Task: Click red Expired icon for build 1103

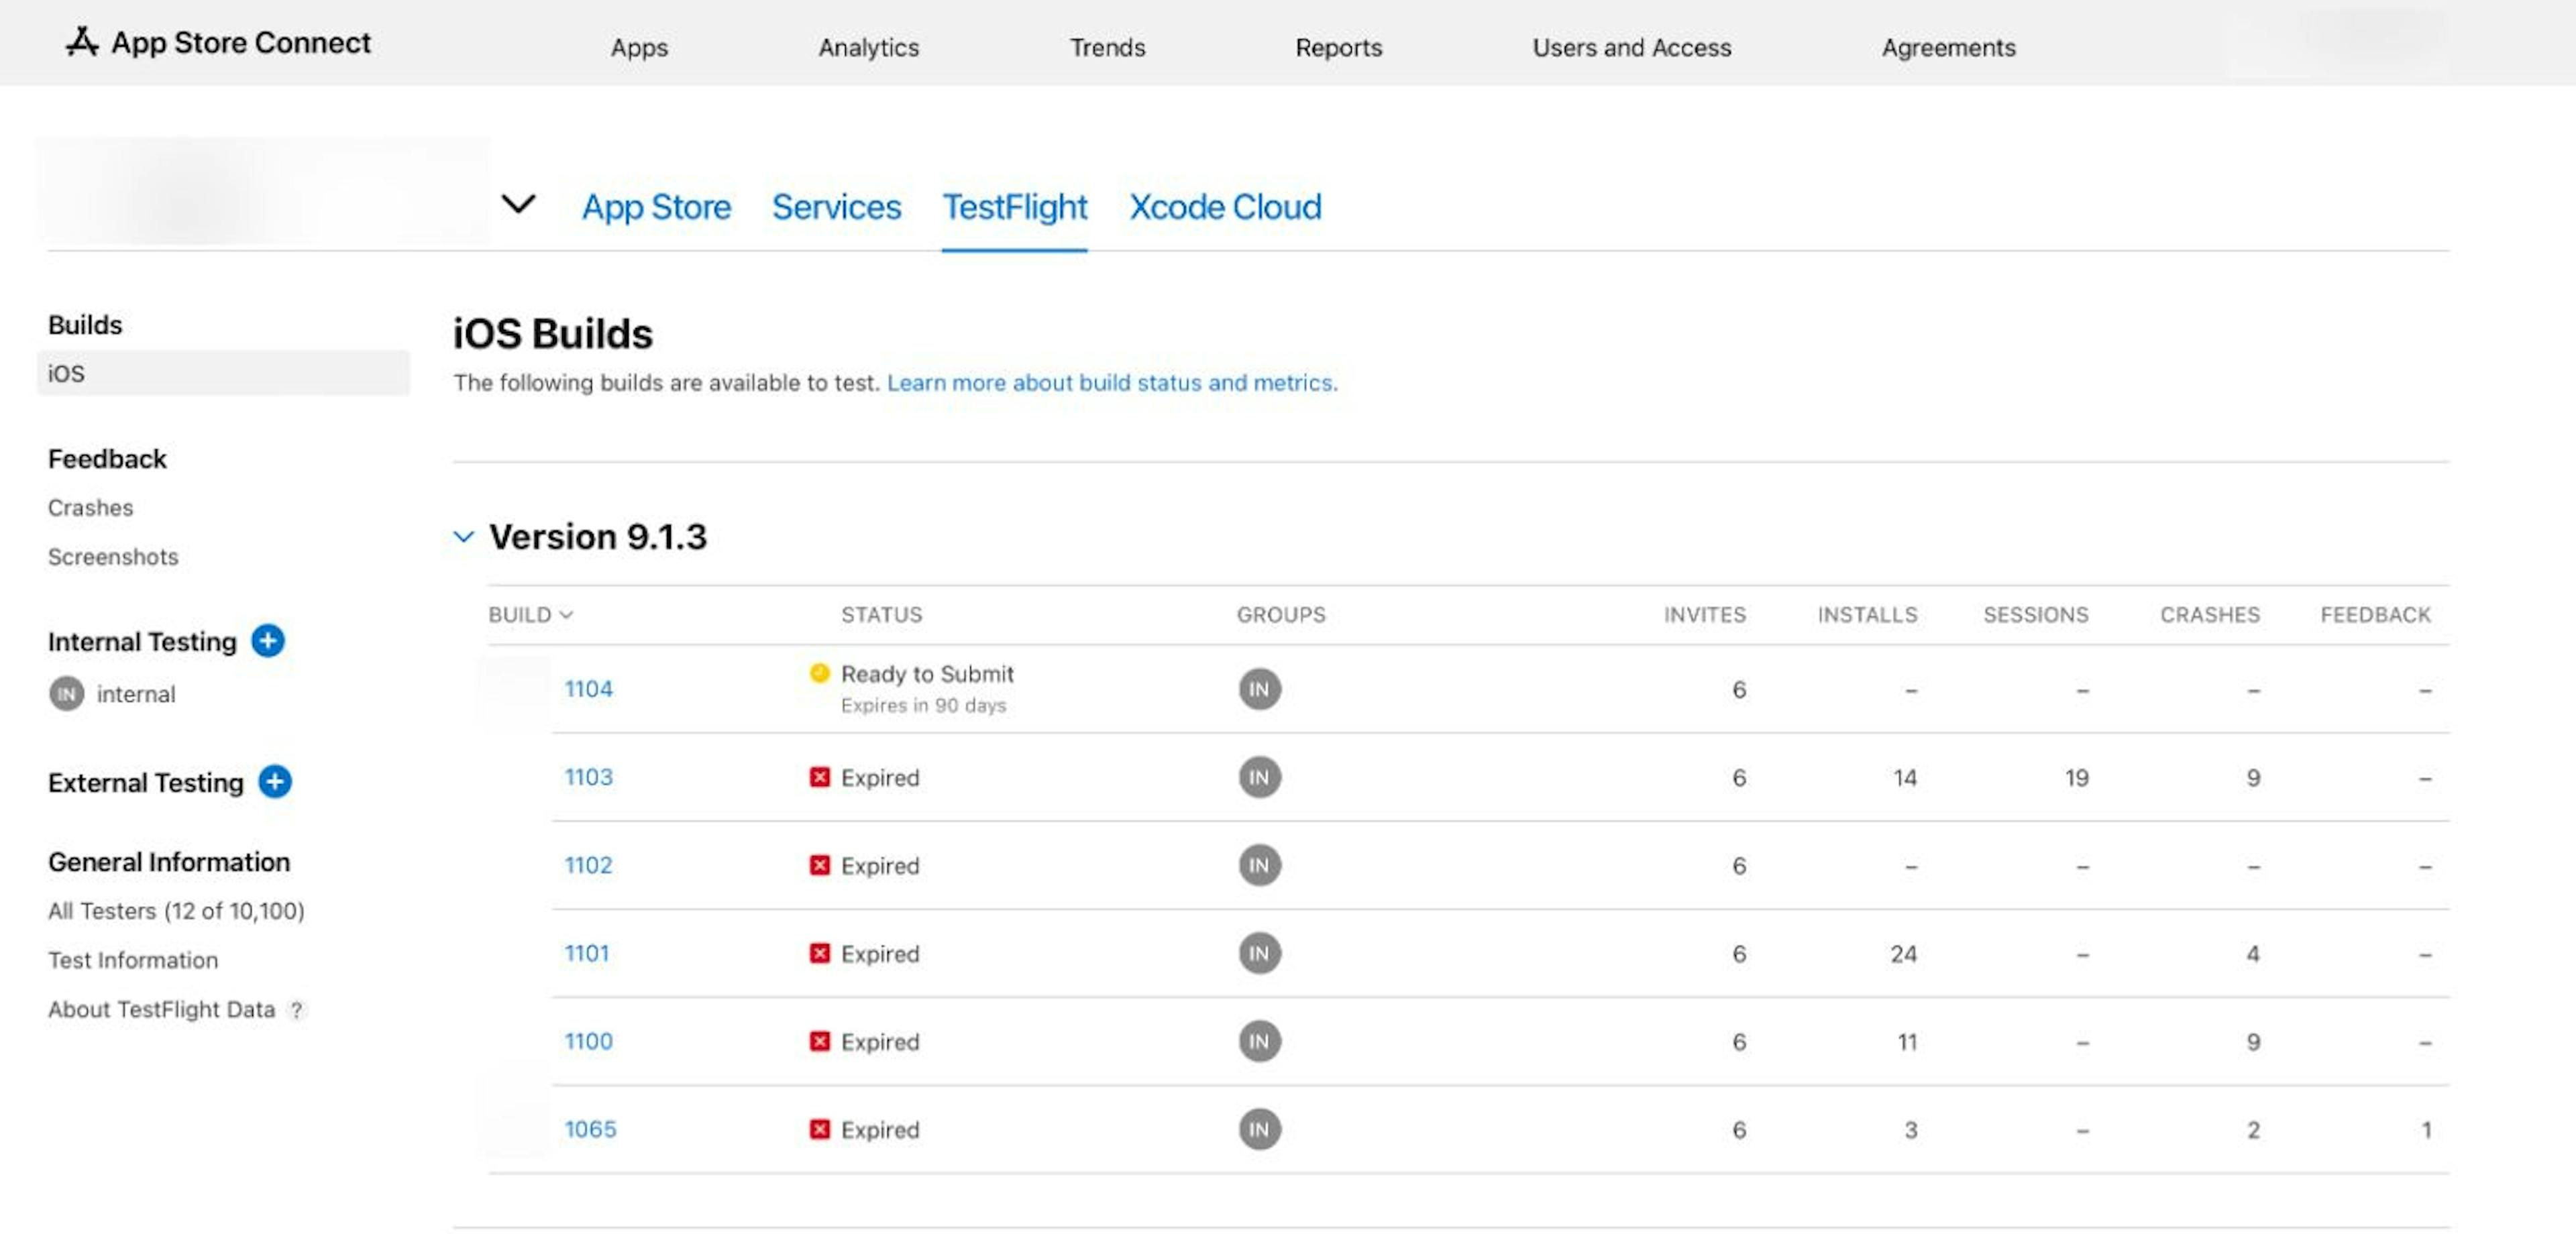Action: [819, 776]
